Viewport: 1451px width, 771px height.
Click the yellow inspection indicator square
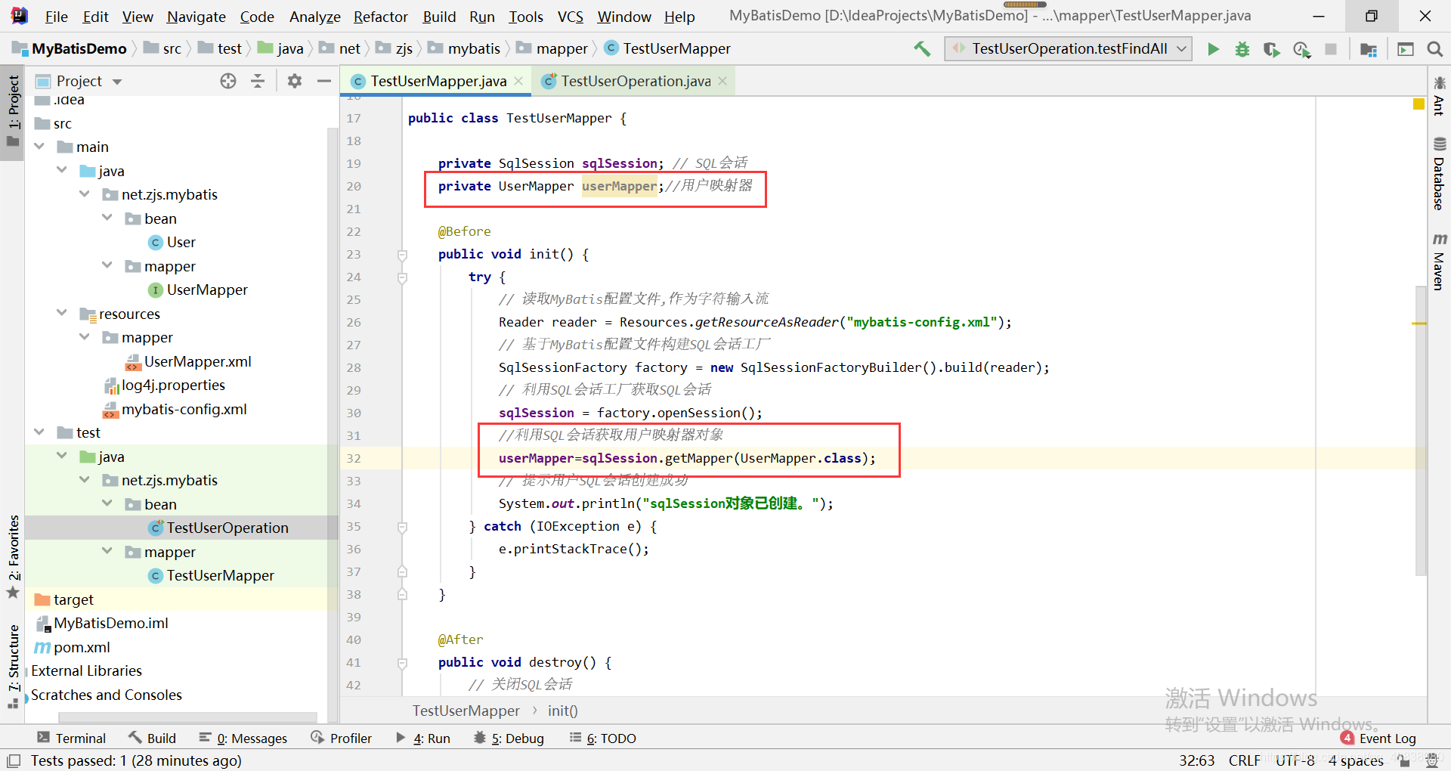(1419, 104)
